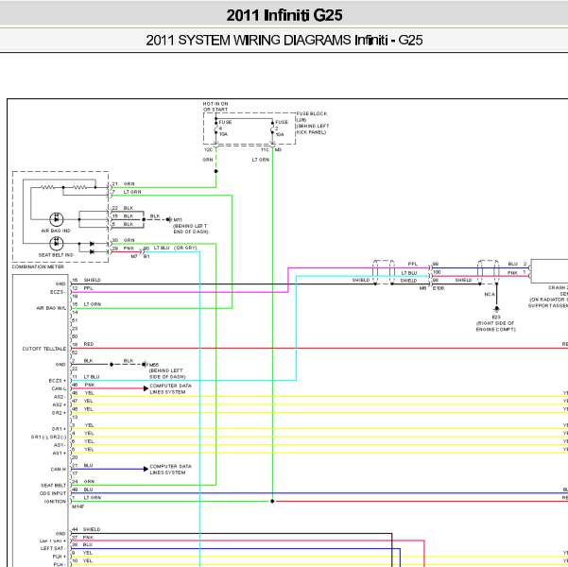The image size is (568, 567).
Task: Select the "FUSE 4 10A" label
Action: 225,129
